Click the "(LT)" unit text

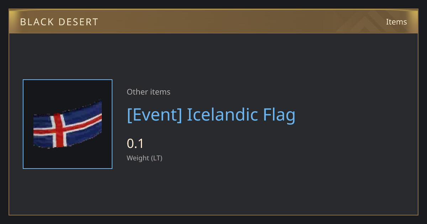157,158
